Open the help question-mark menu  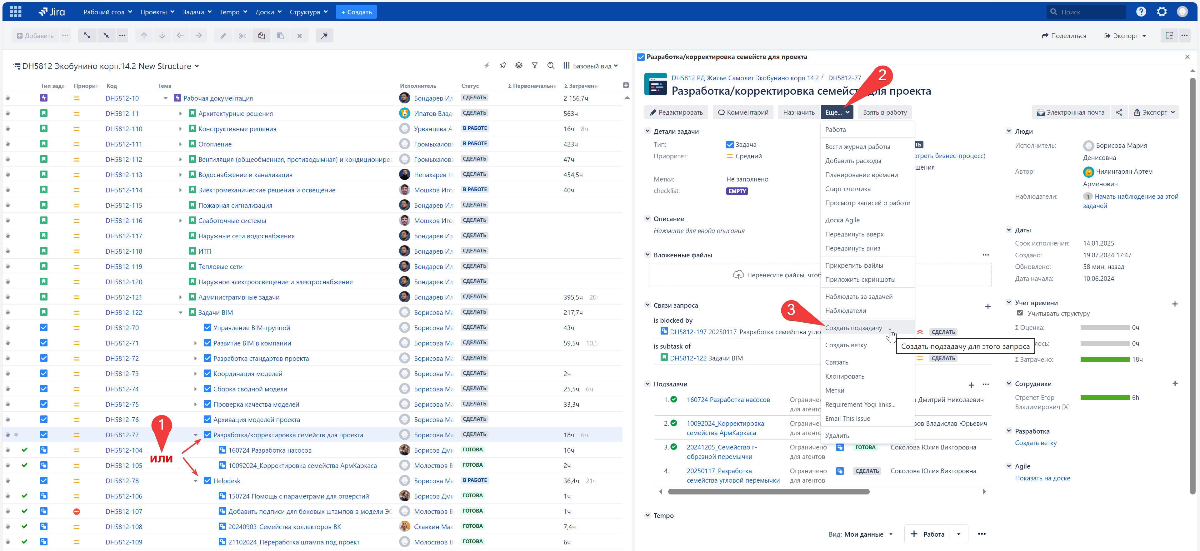point(1141,12)
